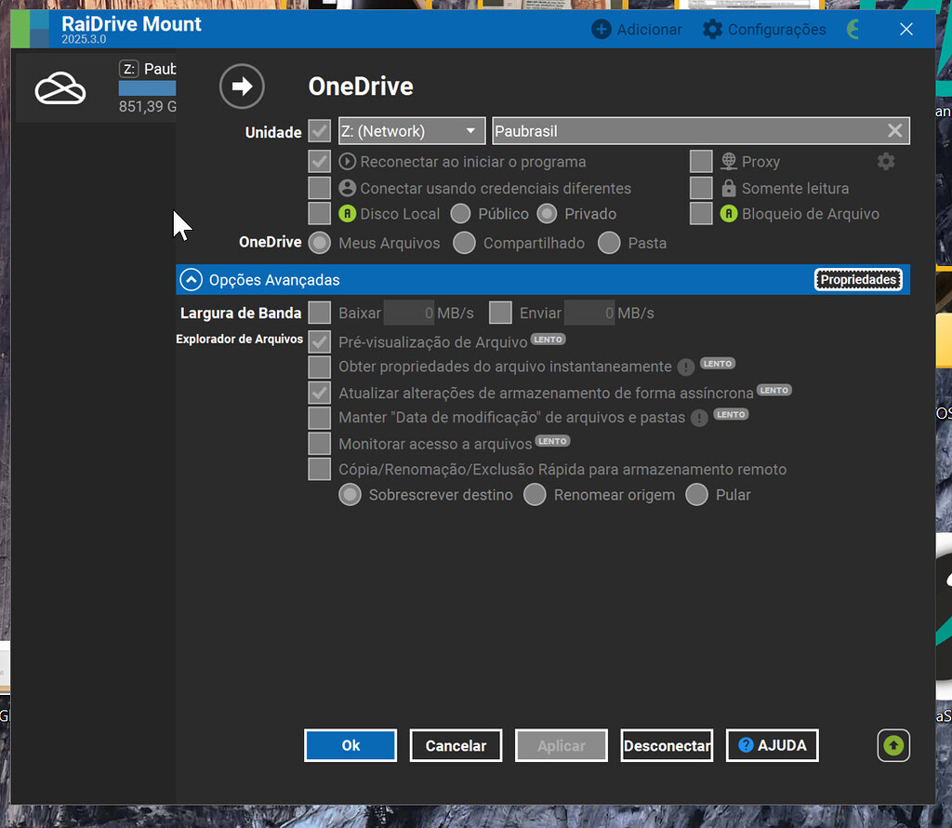The width and height of the screenshot is (952, 828).
Task: Select the Privado radio button
Action: 547,213
